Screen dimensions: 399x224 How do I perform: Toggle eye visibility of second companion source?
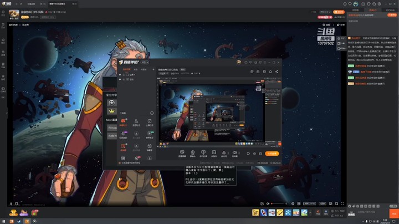pos(120,79)
